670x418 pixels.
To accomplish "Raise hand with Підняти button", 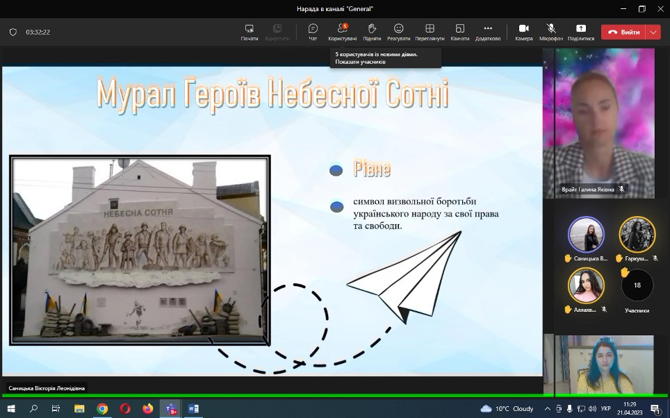I will coord(372,32).
